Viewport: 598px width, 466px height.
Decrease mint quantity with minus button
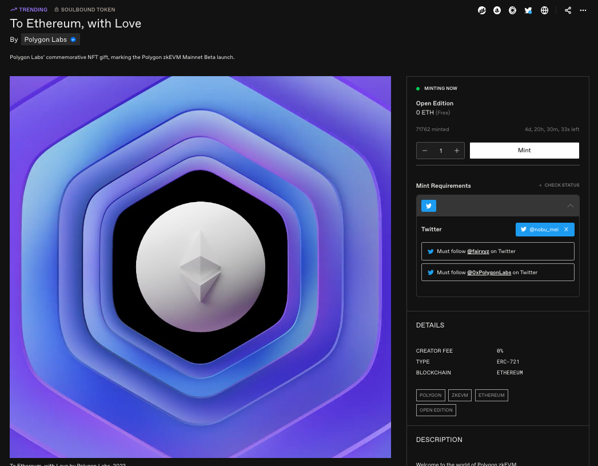pyautogui.click(x=424, y=151)
